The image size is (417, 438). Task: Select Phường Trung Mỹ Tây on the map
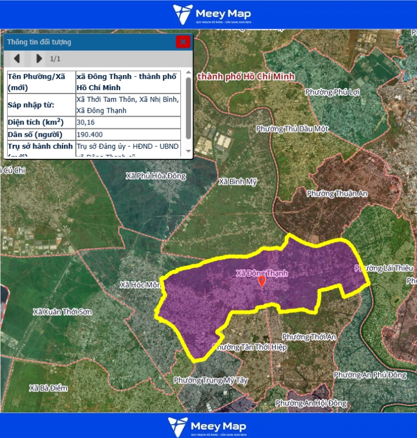(x=211, y=380)
